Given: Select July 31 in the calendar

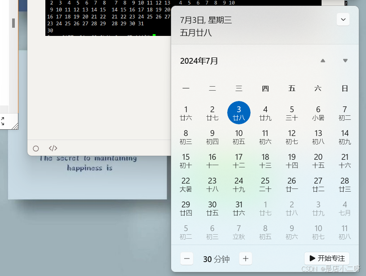Looking at the screenshot, I should 239,208.
